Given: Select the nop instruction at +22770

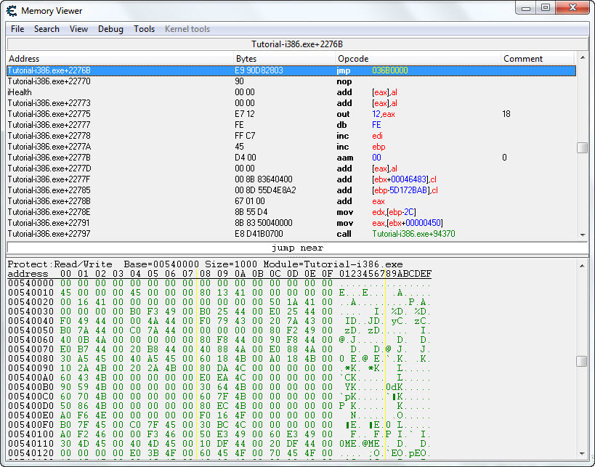Looking at the screenshot, I should click(x=291, y=81).
